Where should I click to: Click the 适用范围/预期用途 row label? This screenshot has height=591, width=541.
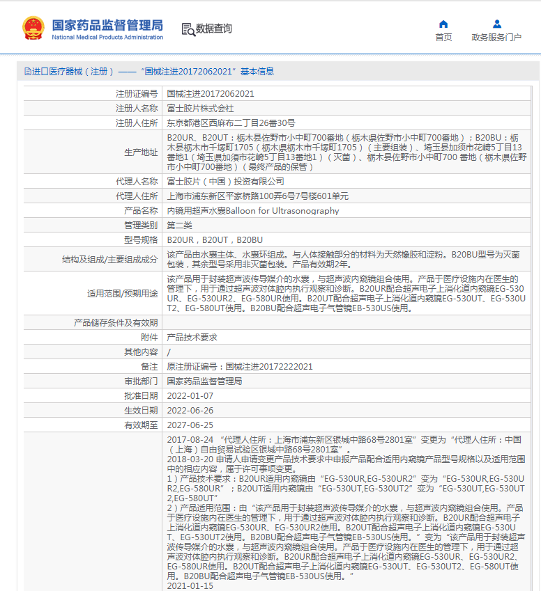coord(122,293)
